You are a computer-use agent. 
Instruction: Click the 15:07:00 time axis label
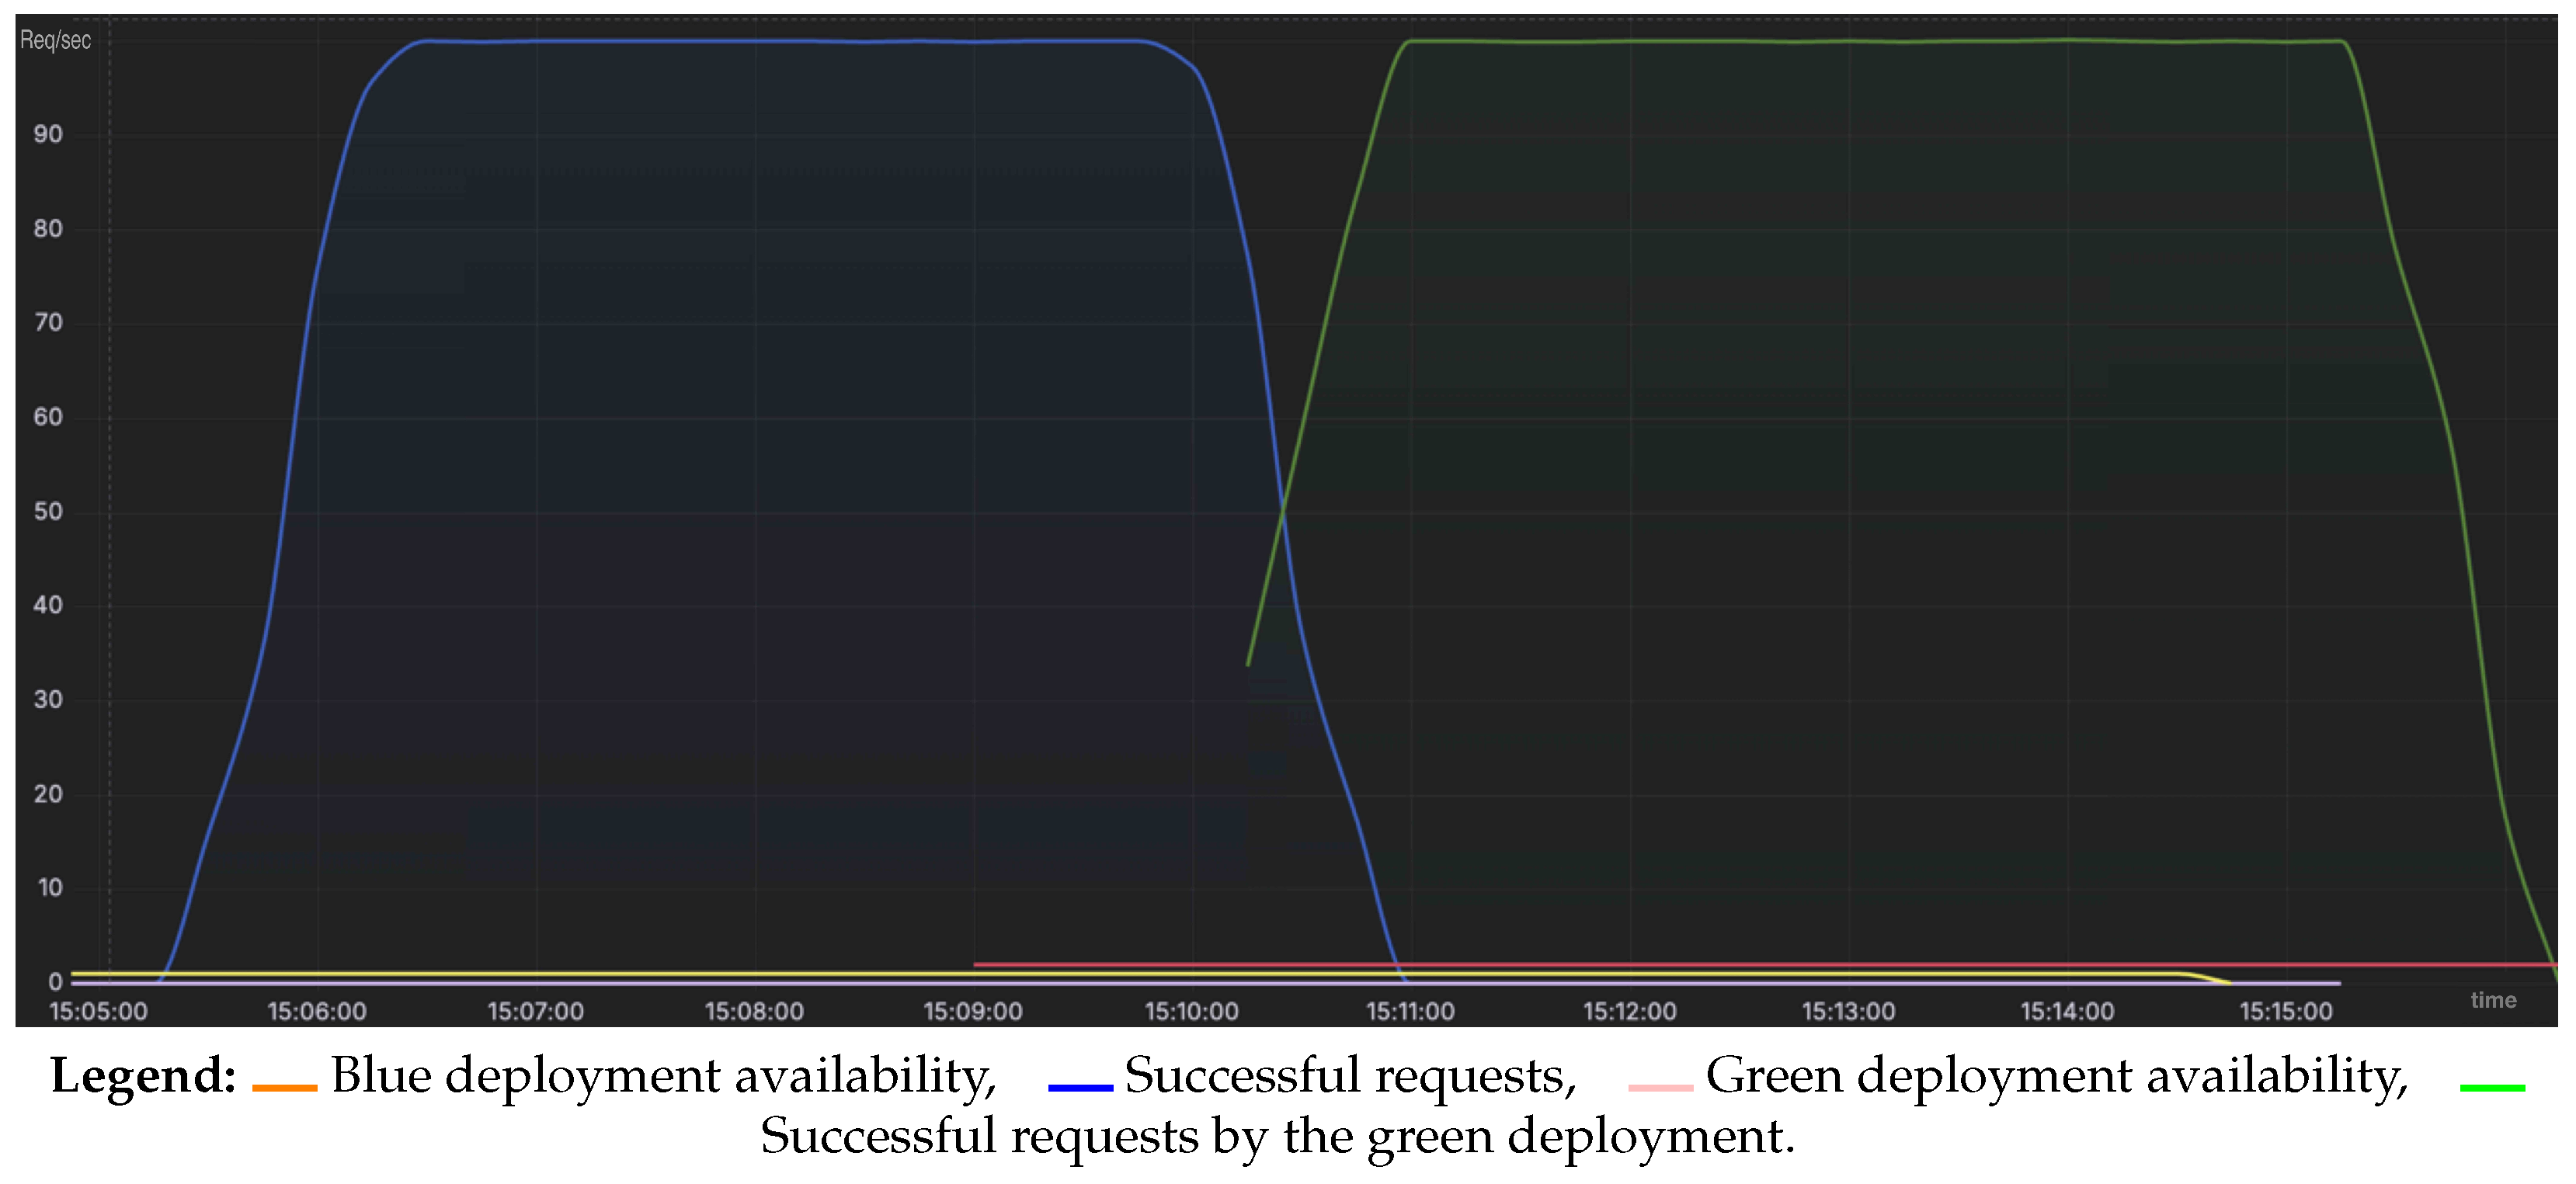point(536,1011)
